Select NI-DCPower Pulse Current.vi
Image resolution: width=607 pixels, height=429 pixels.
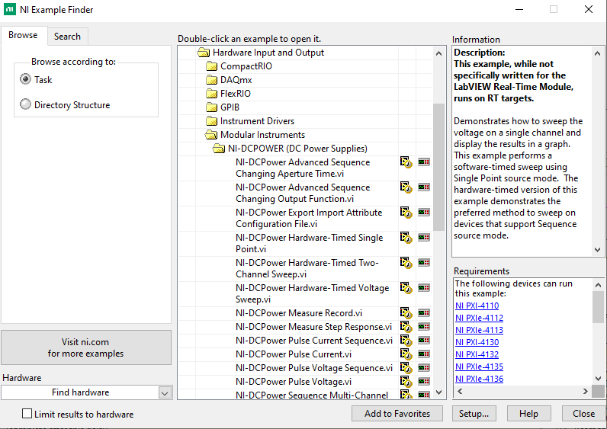tap(294, 354)
